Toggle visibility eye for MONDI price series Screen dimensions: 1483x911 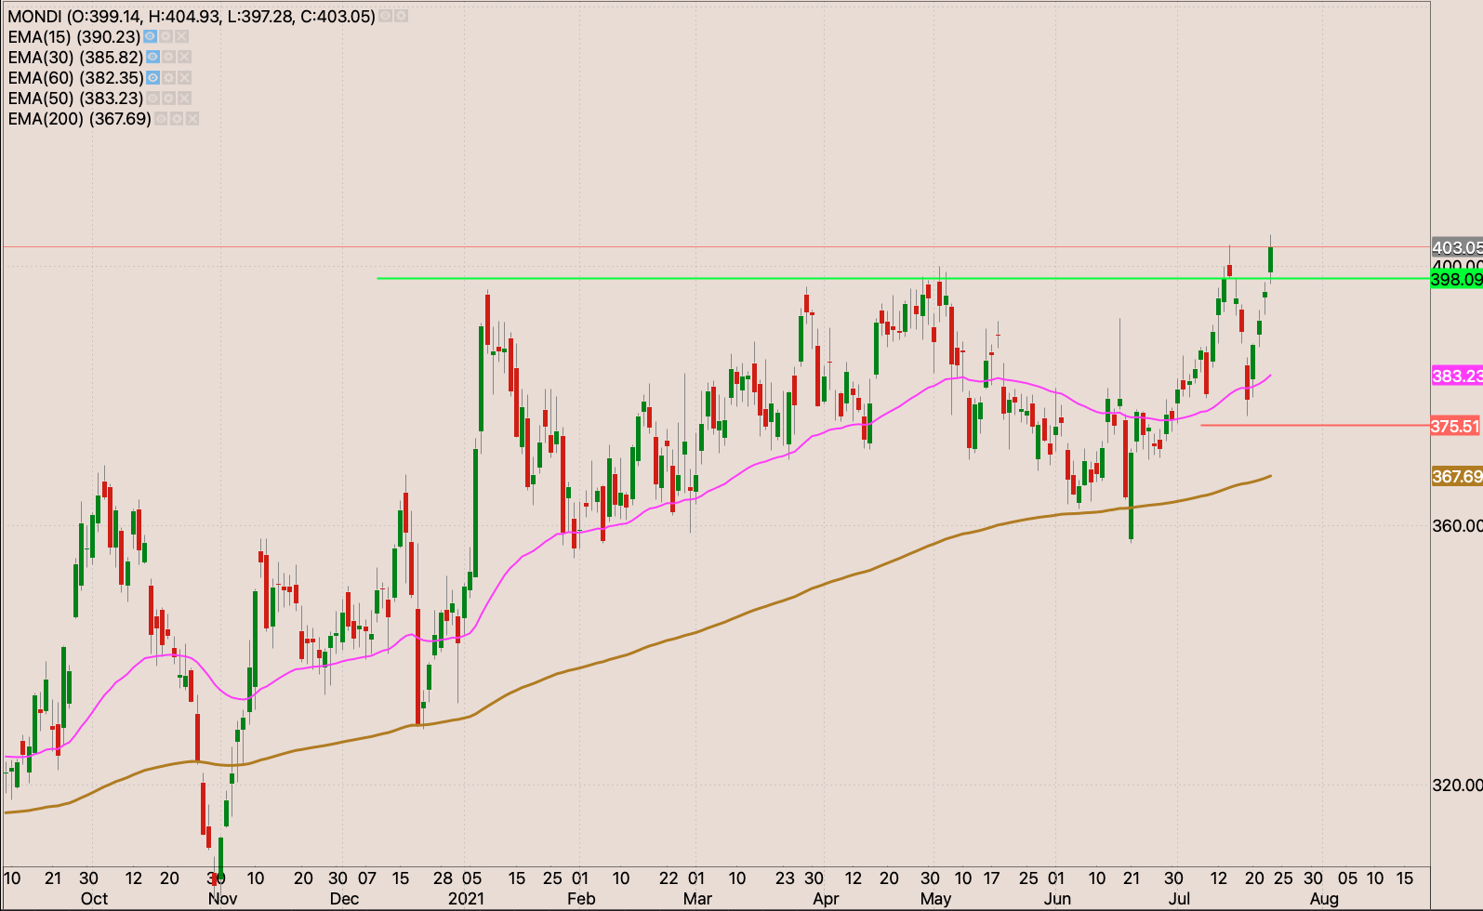(386, 16)
